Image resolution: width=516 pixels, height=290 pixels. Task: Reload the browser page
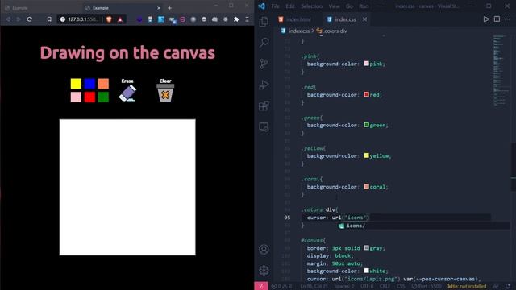click(x=30, y=19)
